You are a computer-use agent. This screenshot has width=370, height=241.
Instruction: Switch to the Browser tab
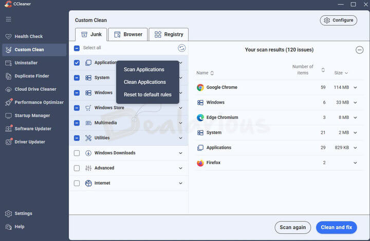tap(128, 34)
